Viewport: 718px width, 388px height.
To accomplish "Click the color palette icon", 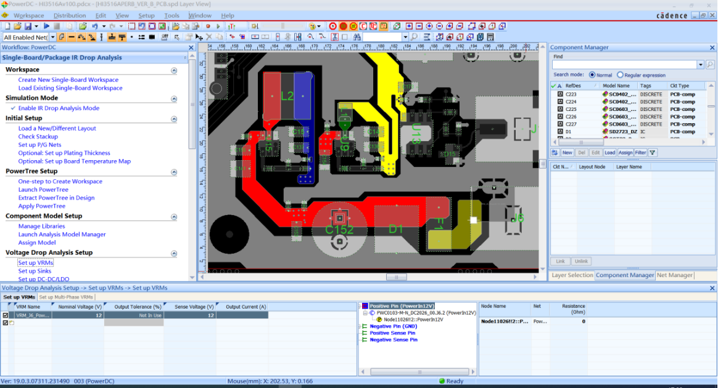I will 312,26.
